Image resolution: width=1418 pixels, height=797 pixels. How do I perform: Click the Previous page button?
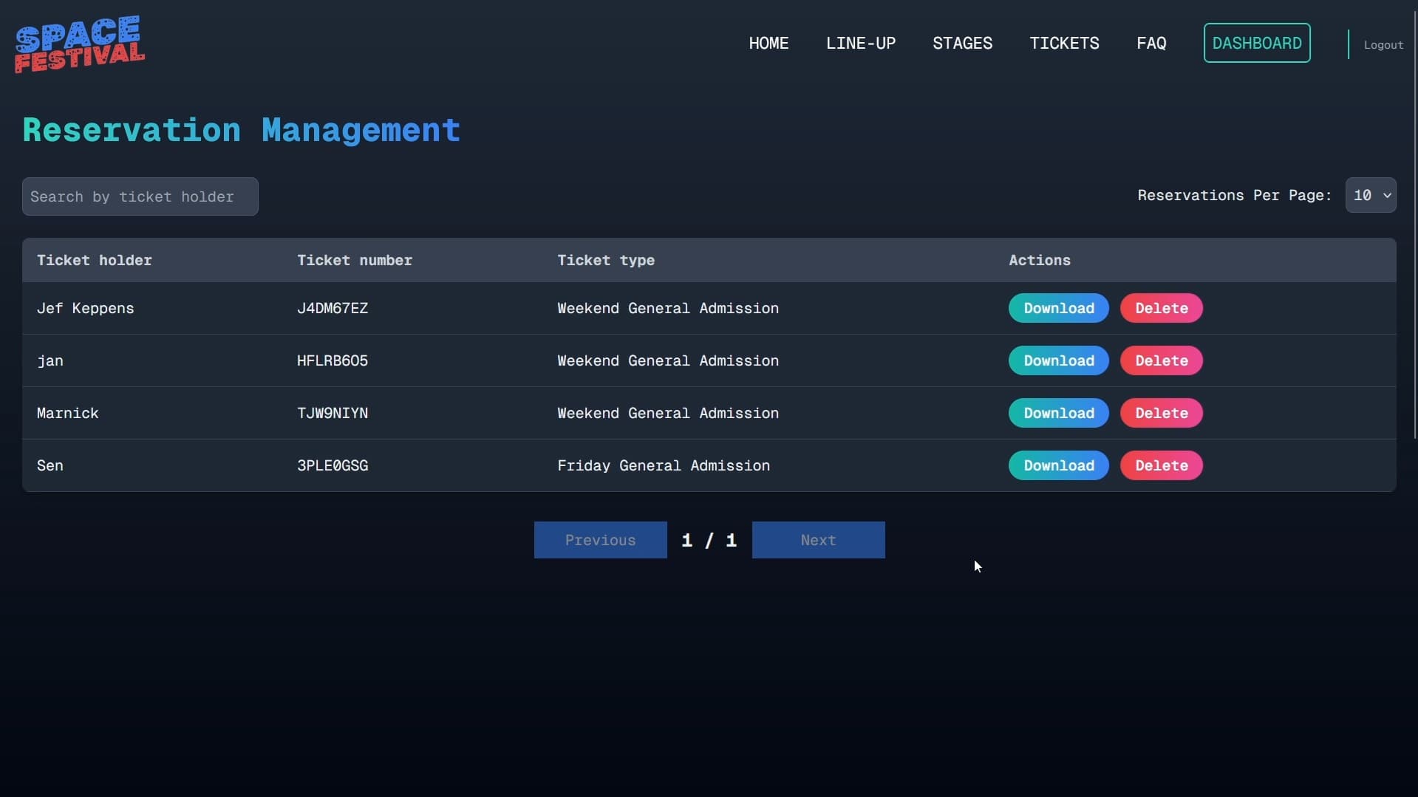(x=600, y=540)
